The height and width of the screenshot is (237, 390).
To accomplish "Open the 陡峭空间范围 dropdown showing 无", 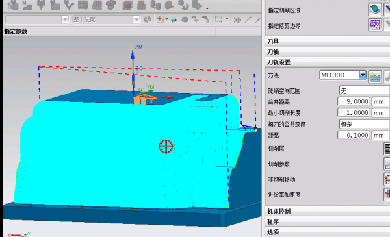I will [365, 91].
